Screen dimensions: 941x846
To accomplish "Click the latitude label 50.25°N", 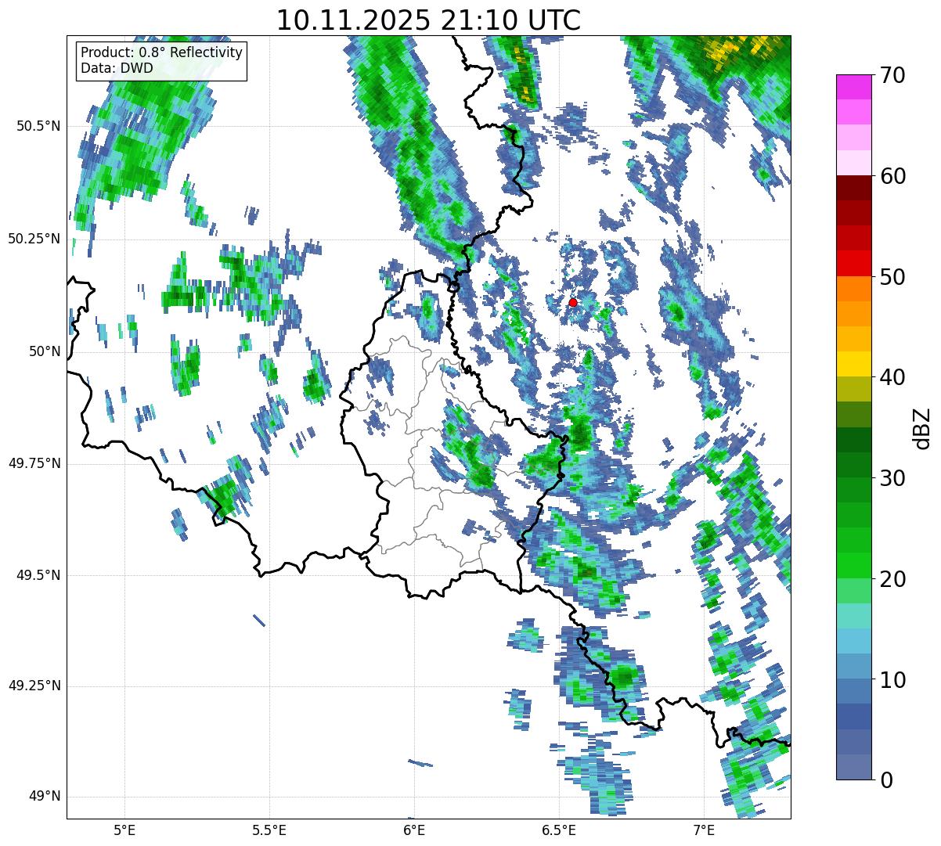I will point(34,239).
